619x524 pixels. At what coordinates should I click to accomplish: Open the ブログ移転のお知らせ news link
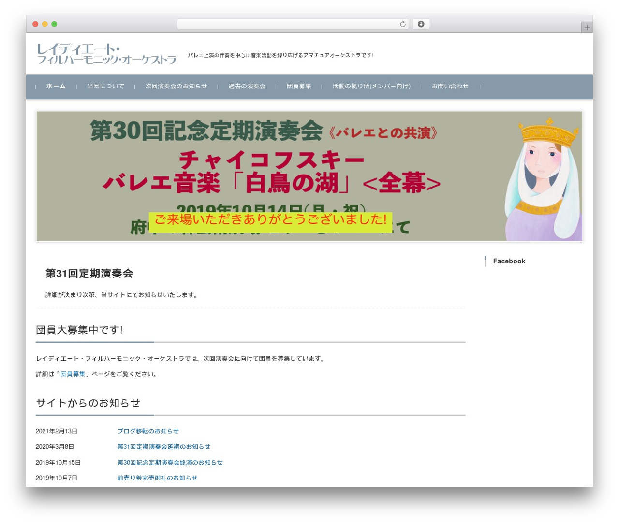[148, 431]
